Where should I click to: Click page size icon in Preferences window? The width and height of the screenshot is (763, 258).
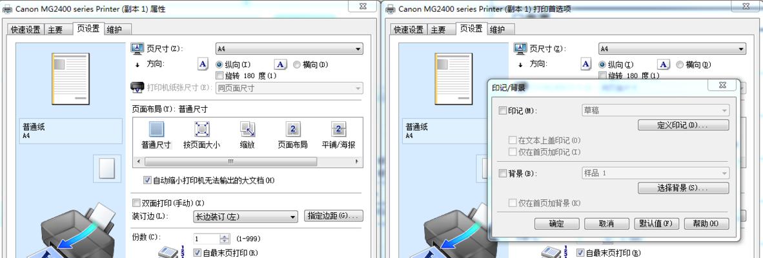click(x=521, y=48)
